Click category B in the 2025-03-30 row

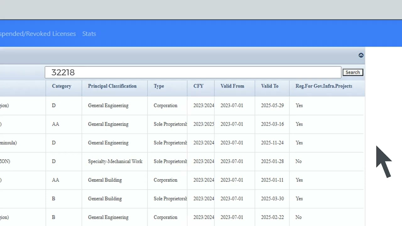54,198
